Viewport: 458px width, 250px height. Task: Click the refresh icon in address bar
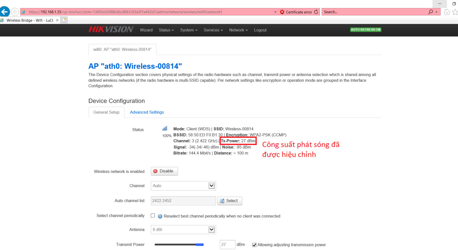coord(316,12)
